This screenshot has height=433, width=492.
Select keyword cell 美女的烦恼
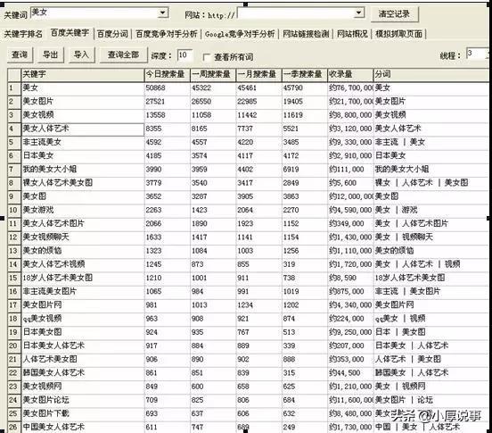83,251
